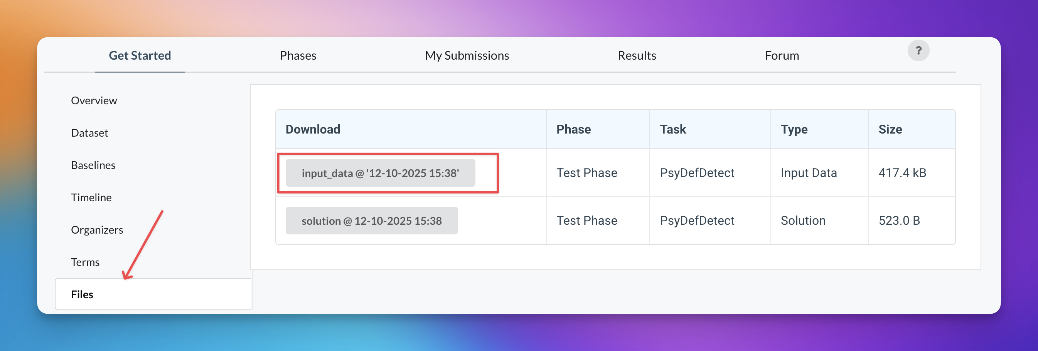Click the Type column header

[x=794, y=129]
